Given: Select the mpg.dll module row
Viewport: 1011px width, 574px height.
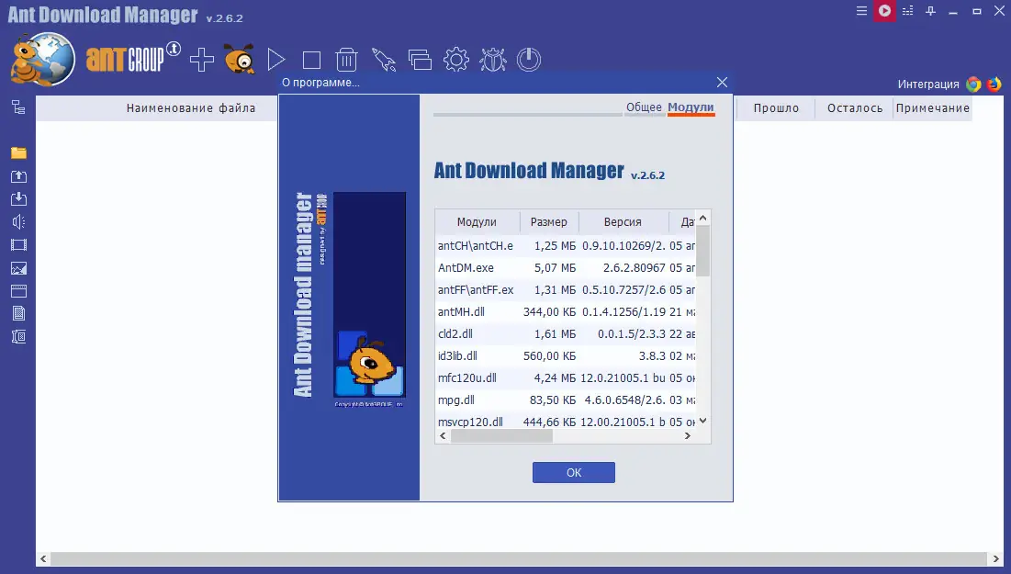Looking at the screenshot, I should coord(566,400).
